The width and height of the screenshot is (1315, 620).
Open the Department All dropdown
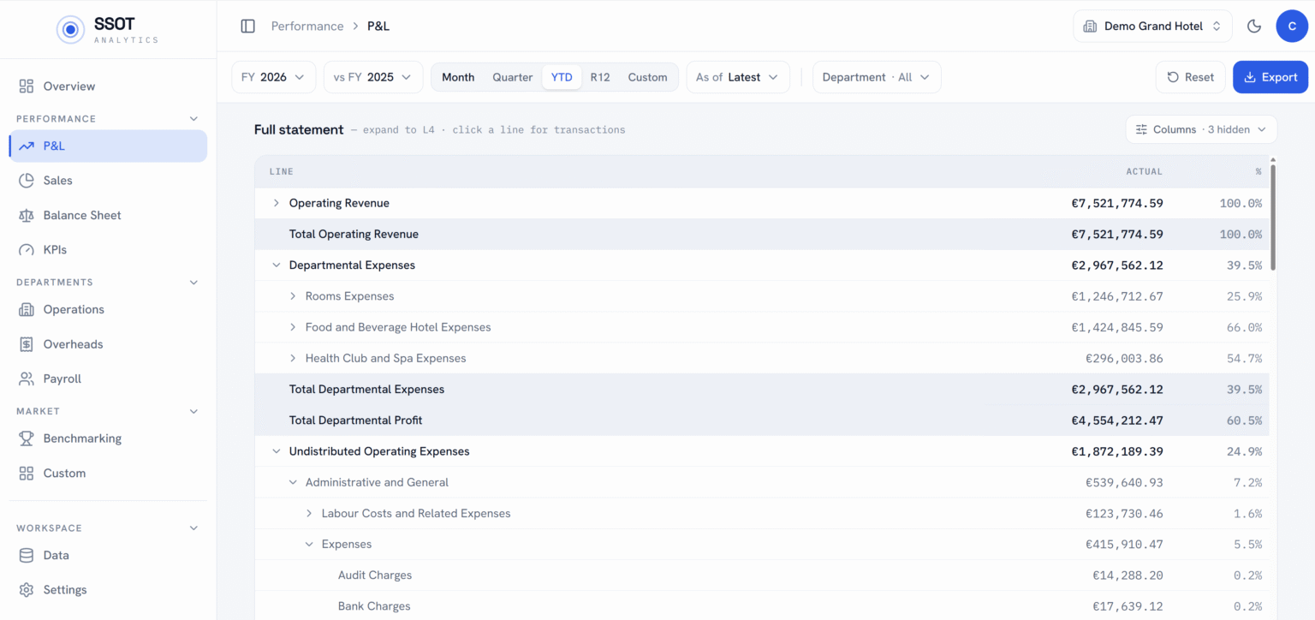(x=877, y=77)
